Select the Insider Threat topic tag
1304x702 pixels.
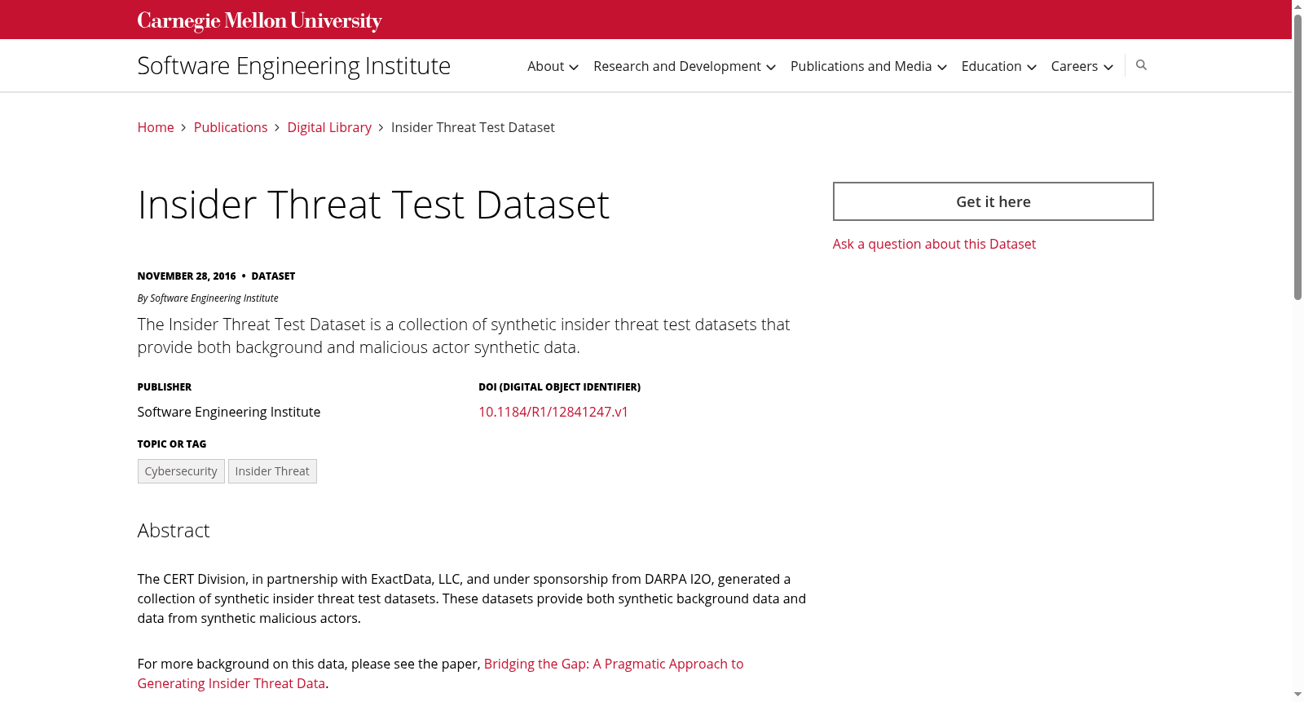tap(272, 471)
